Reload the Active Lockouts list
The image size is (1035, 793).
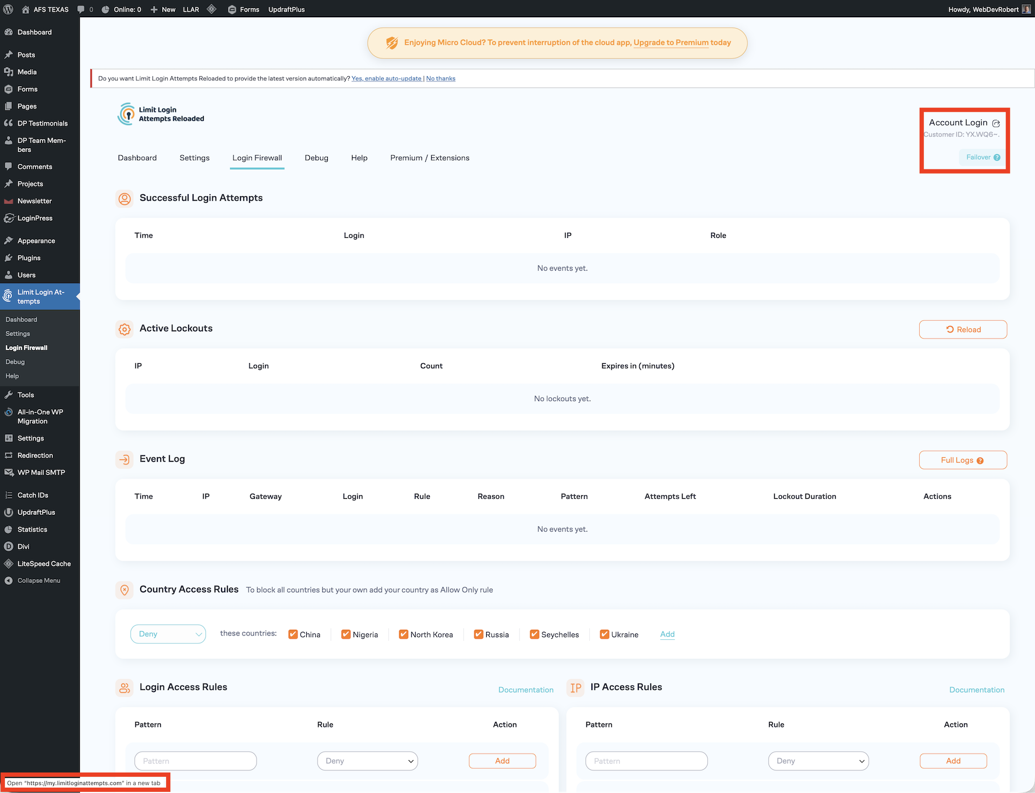(x=963, y=329)
